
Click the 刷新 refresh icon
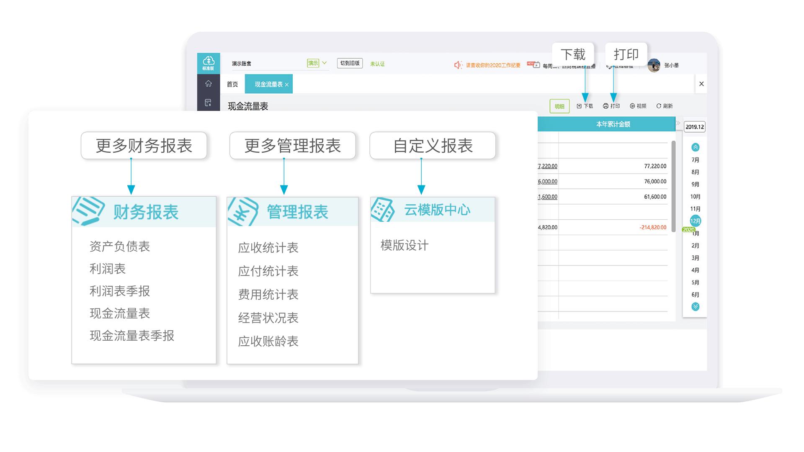point(659,106)
